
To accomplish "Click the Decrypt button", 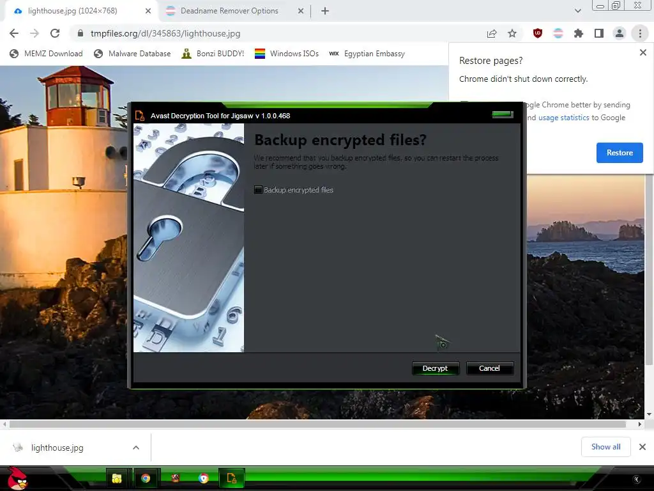I will [435, 368].
